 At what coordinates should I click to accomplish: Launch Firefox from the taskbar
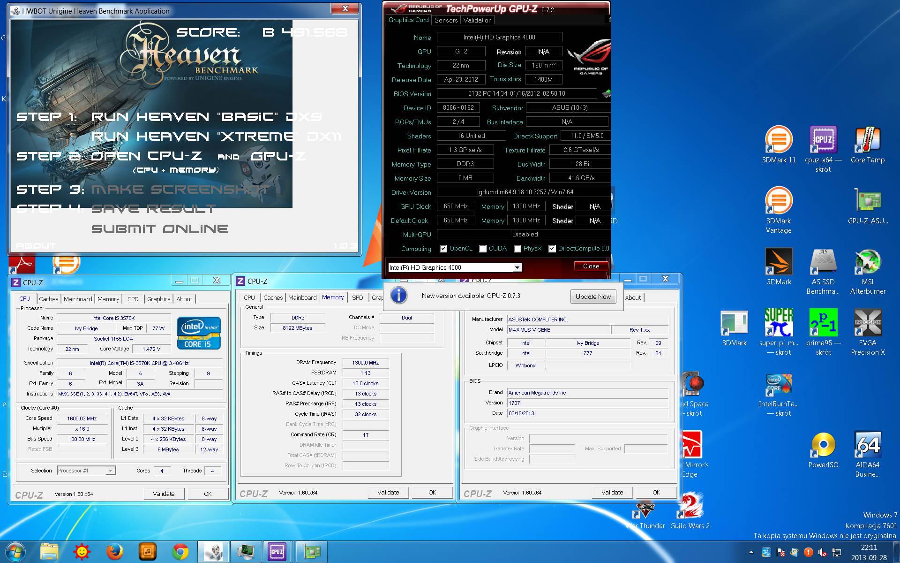point(114,551)
